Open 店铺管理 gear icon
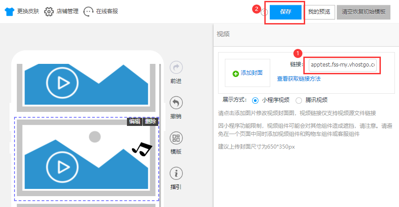The height and width of the screenshot is (207, 399). [49, 11]
